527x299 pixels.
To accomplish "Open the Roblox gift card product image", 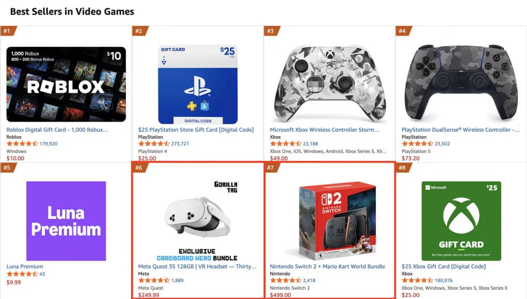I will (x=66, y=84).
